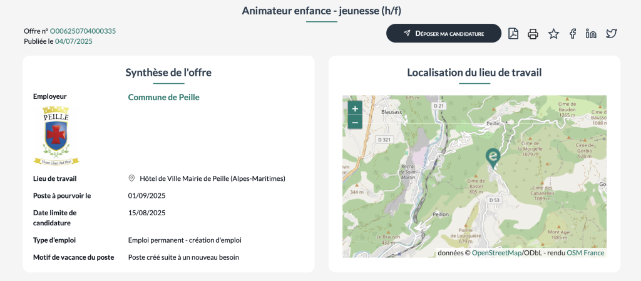
Task: Download the offer as PDF
Action: (513, 34)
